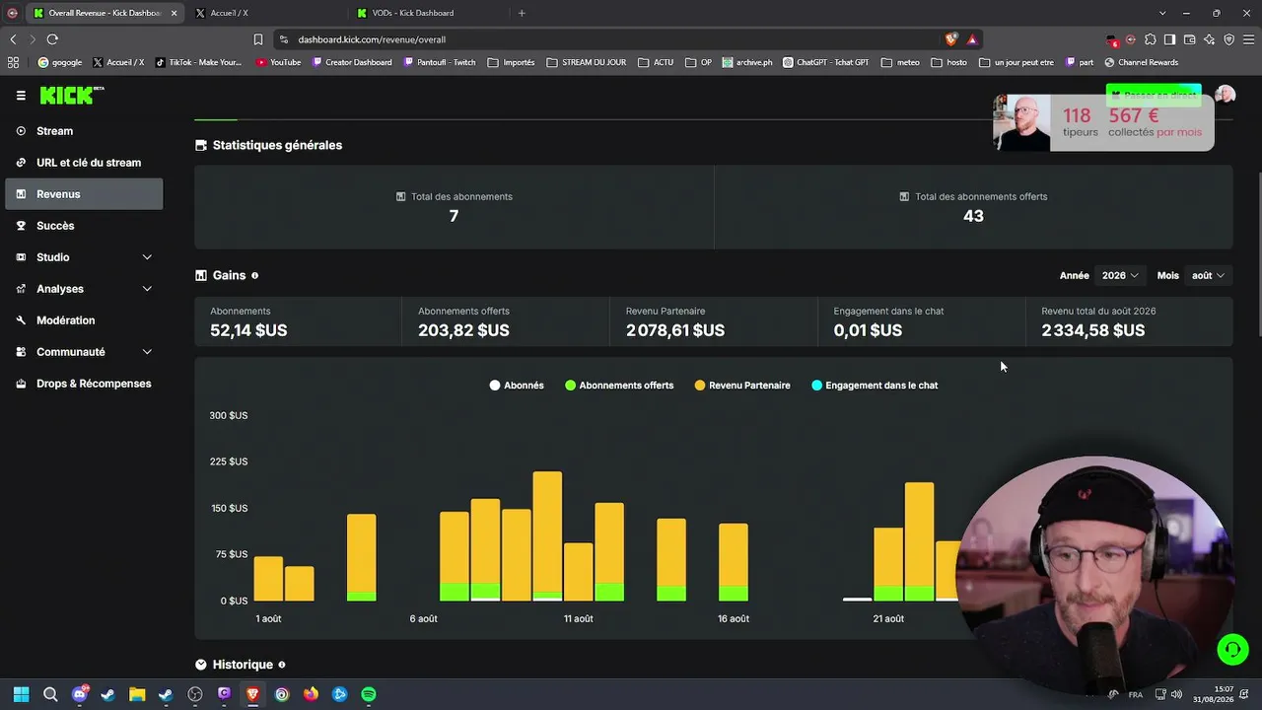Expand the Communauté submenu
This screenshot has height=710, width=1262.
[84, 352]
